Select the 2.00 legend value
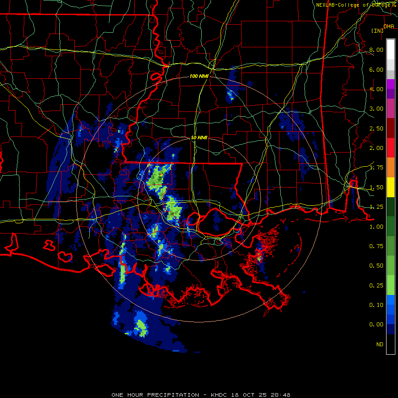 point(376,148)
